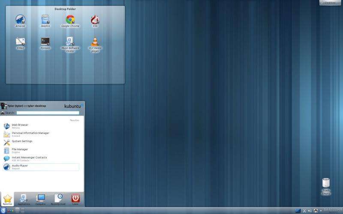Viewport: 343px width, 214px height.
Task: Open Personal Information Manager entry
Action: pyautogui.click(x=41, y=134)
